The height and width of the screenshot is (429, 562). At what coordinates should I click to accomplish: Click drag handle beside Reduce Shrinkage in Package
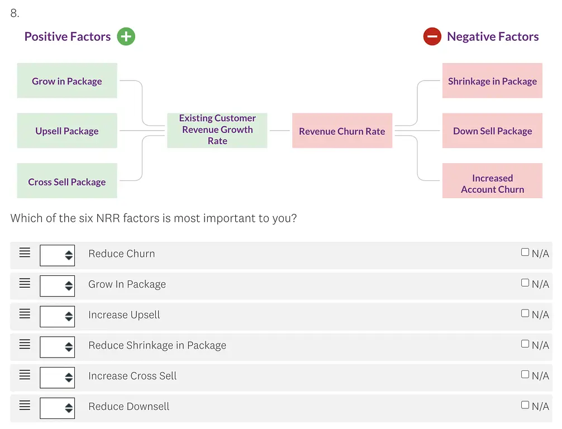[25, 345]
